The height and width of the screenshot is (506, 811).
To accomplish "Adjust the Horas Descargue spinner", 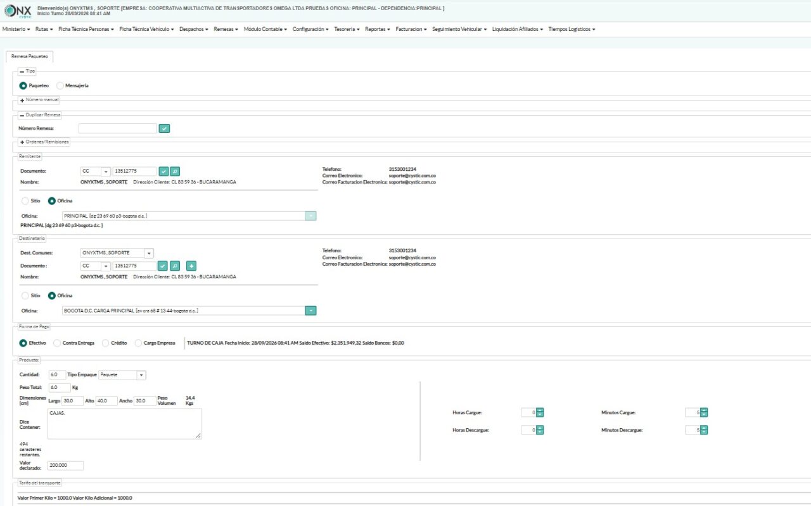I will (x=540, y=430).
